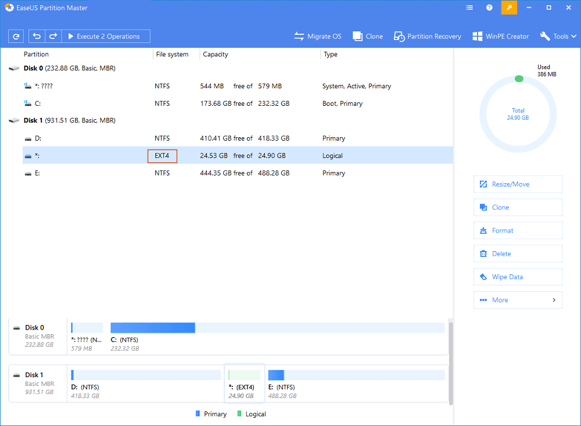581x426 pixels.
Task: Open WinPE Creator
Action: pos(501,37)
